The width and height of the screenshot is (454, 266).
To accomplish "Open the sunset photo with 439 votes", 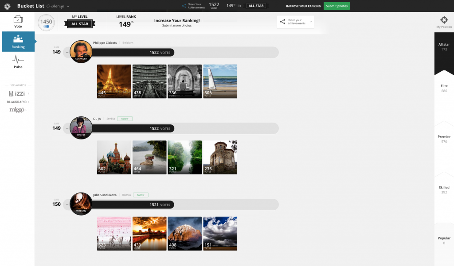I will 149,234.
